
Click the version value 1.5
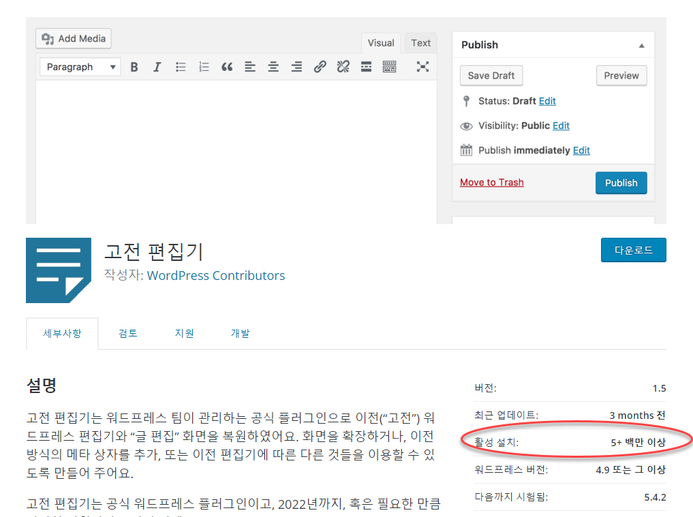click(x=659, y=388)
